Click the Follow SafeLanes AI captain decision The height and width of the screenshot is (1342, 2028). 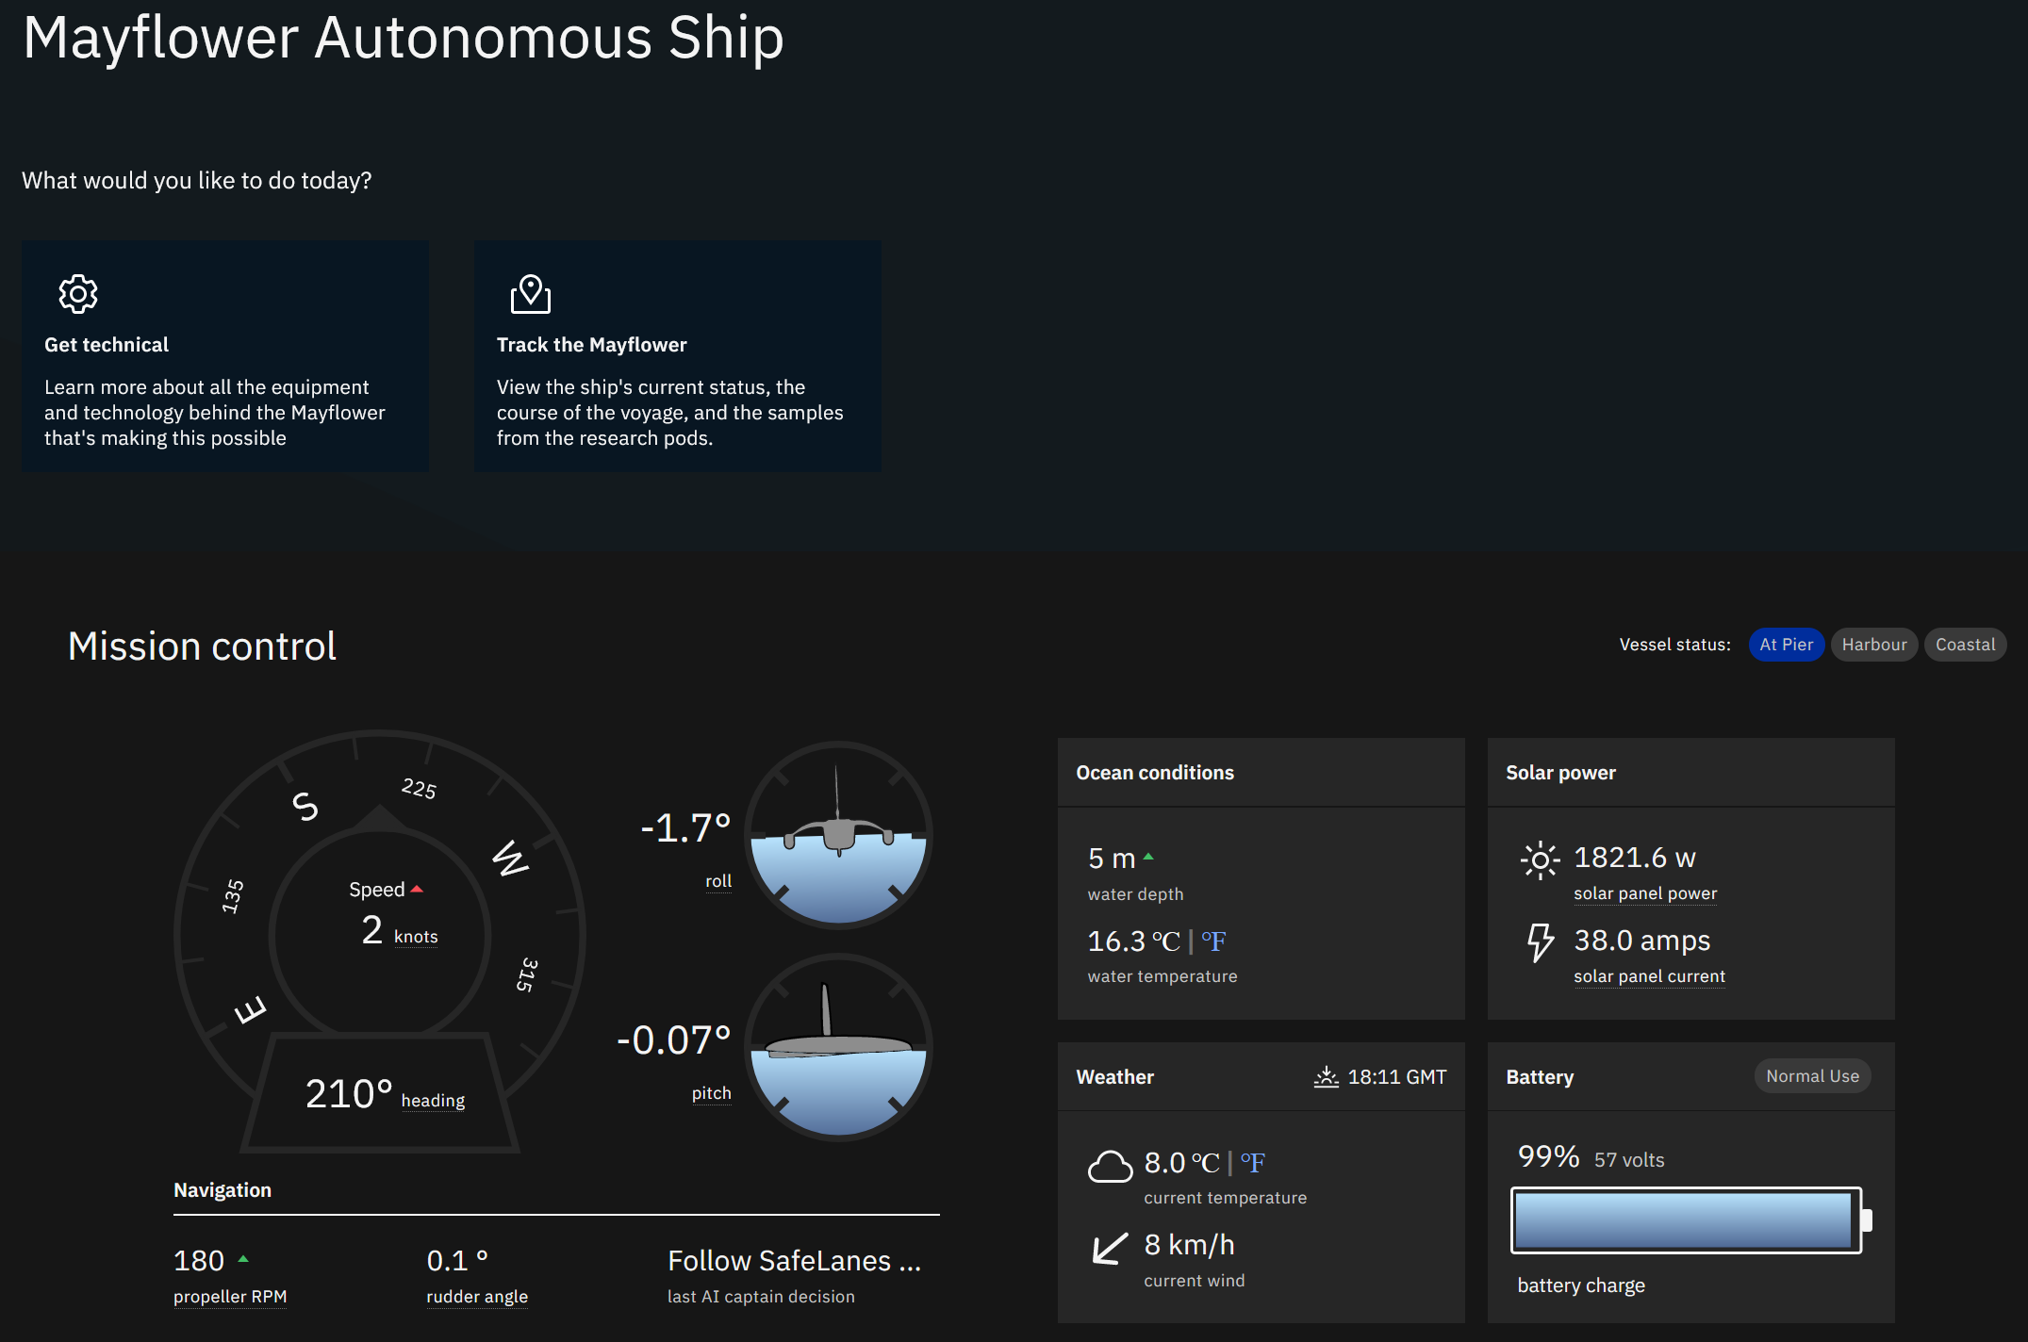(794, 1260)
